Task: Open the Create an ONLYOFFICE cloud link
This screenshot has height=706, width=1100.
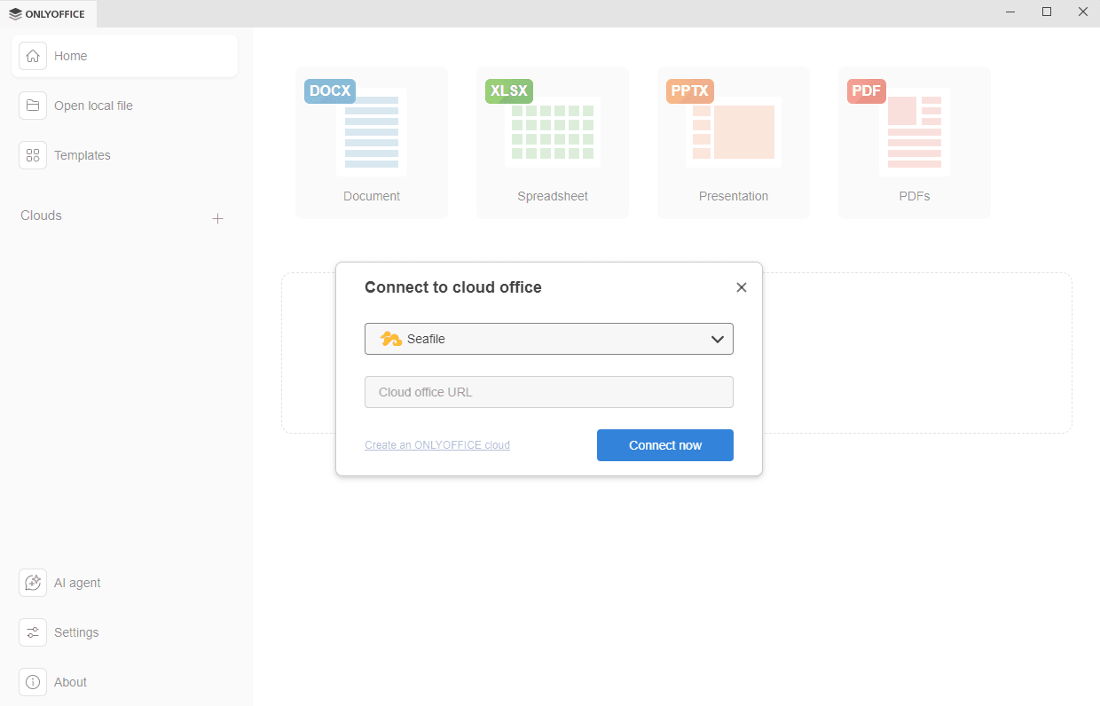Action: (x=437, y=444)
